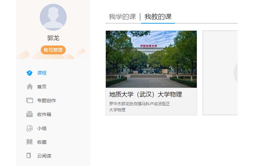Viewport: 276px width, 166px height.
Task: Open the campus photo course thumbnail
Action: 151,59
